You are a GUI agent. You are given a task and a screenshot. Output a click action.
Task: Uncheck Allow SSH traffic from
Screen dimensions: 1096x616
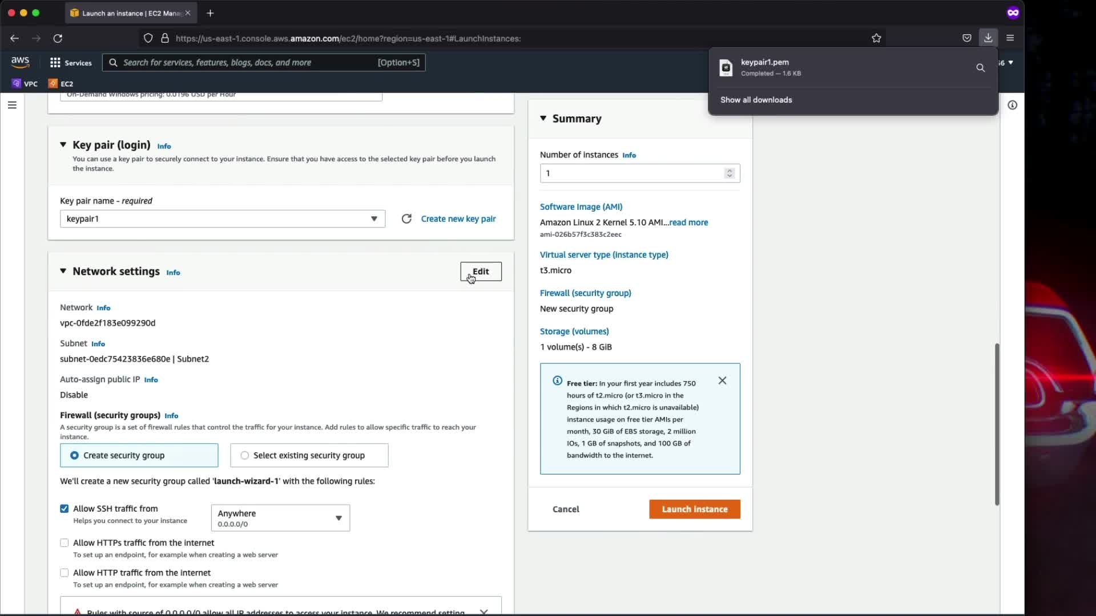tap(65, 509)
